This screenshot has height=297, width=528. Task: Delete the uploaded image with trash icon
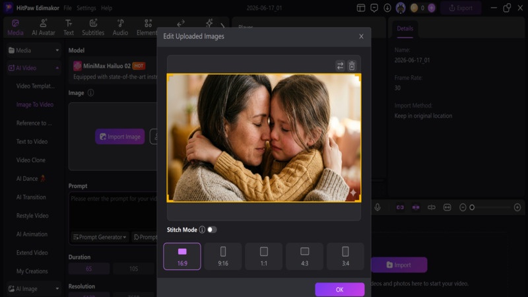pyautogui.click(x=352, y=65)
